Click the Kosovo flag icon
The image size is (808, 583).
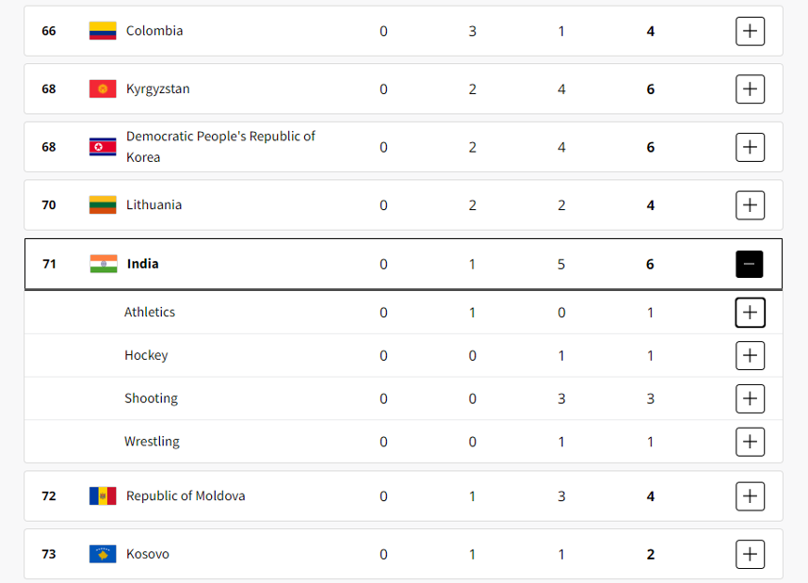(x=103, y=554)
